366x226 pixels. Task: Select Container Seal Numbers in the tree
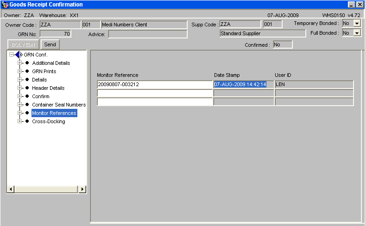59,105
